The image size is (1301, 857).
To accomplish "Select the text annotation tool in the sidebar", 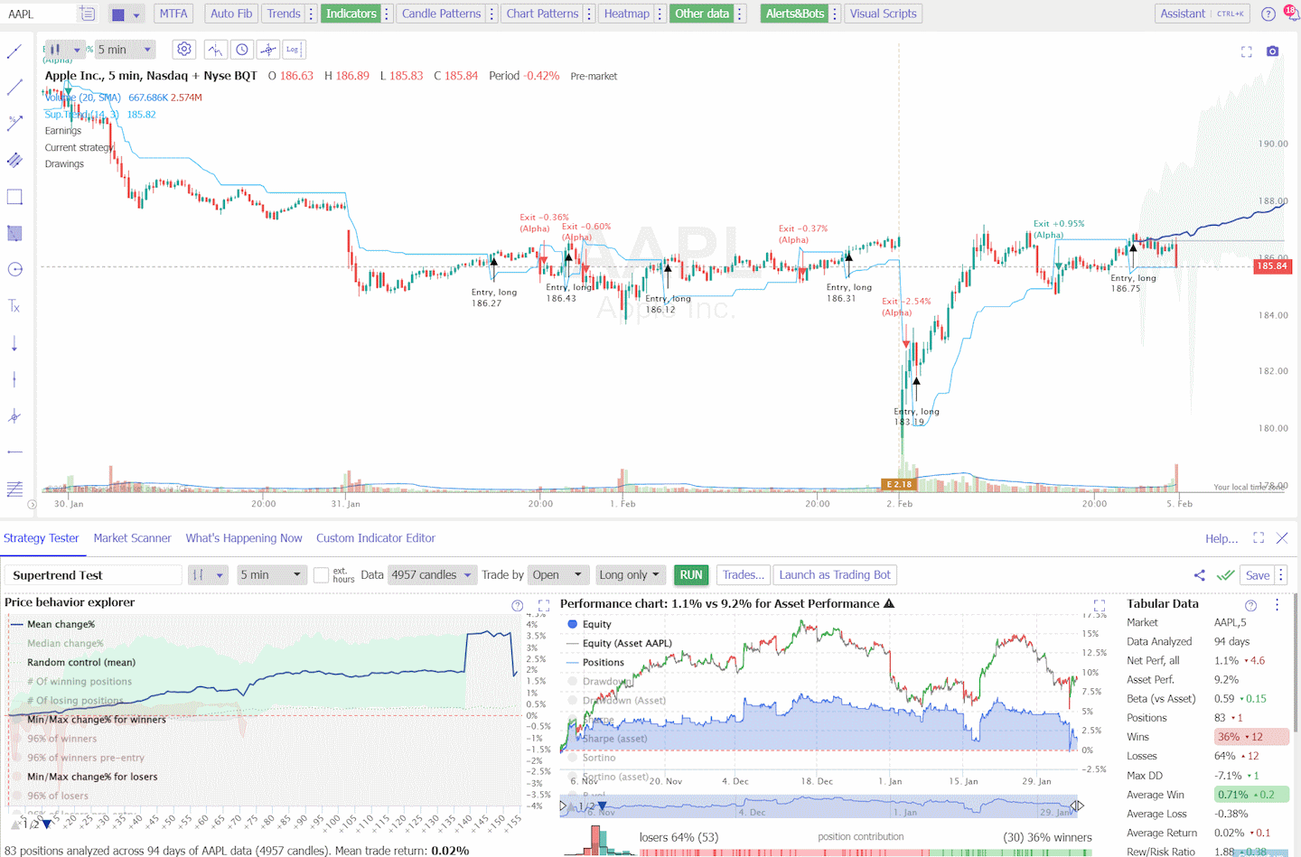I will [x=14, y=306].
